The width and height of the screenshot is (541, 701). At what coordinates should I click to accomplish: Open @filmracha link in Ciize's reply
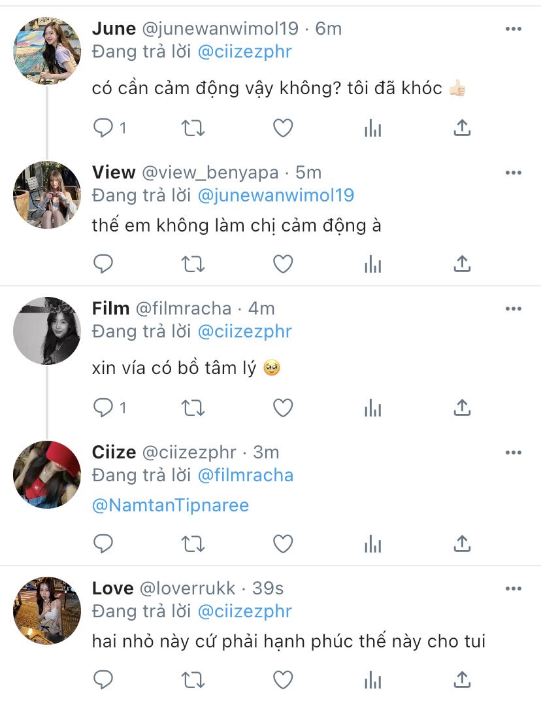(x=245, y=475)
